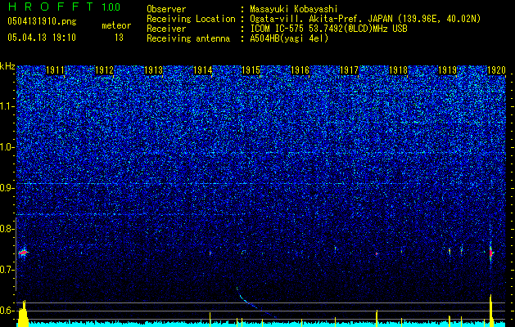Click the 1920 time marker
515x327 pixels.
coord(496,70)
